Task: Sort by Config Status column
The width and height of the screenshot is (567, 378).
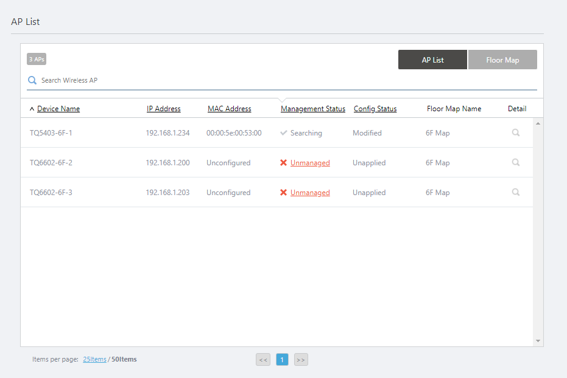Action: (x=375, y=109)
